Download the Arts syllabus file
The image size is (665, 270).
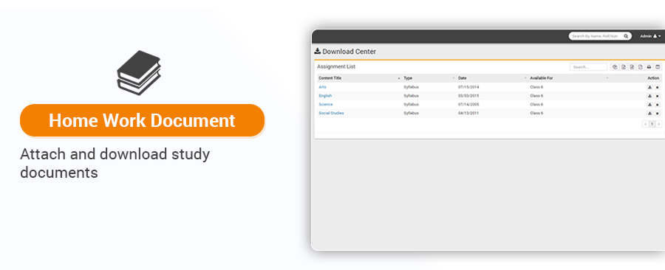click(x=649, y=87)
